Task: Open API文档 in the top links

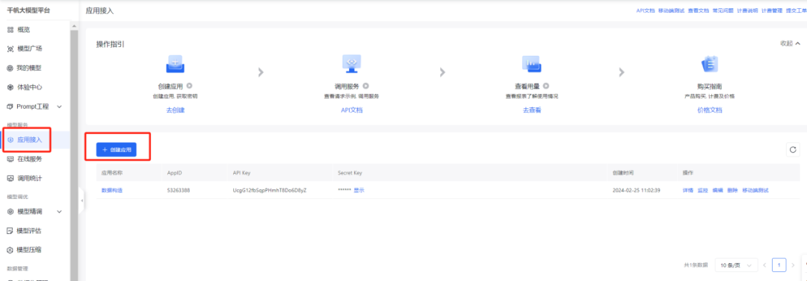Action: click(x=646, y=10)
